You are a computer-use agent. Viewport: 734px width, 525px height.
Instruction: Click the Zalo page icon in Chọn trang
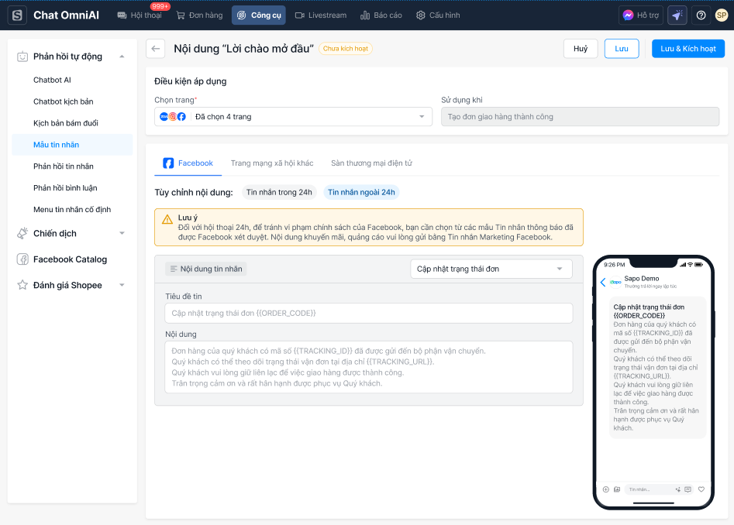coord(164,116)
